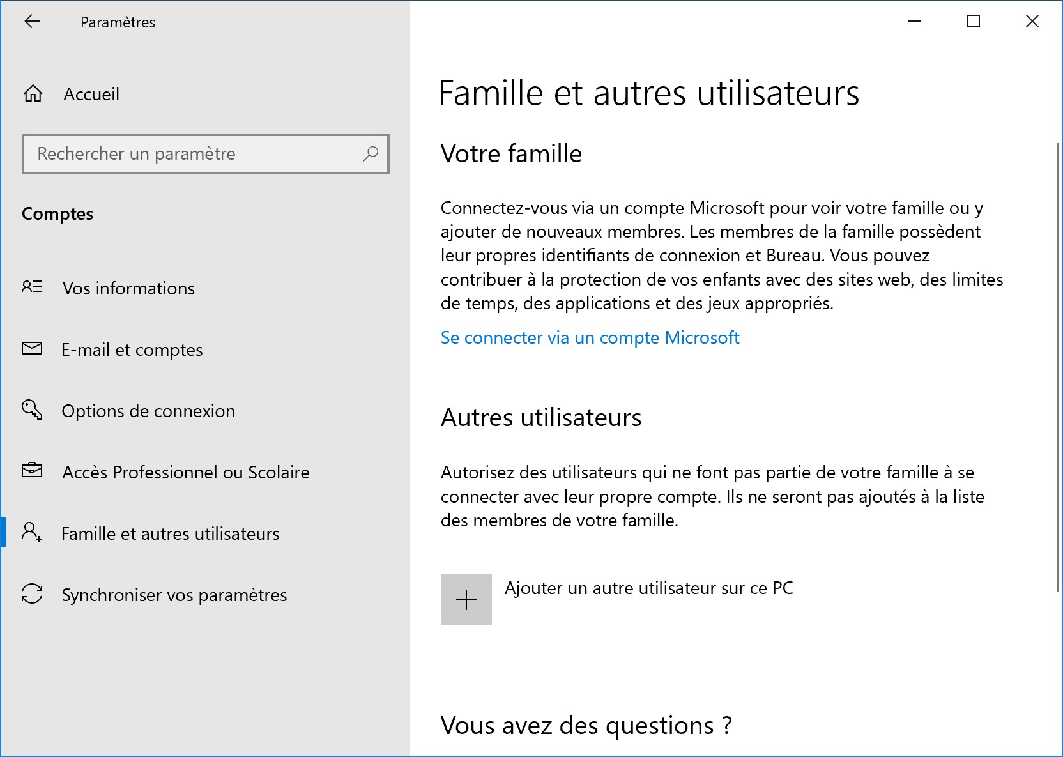Open Accès Professionnel ou Scolaire

pyautogui.click(x=186, y=472)
